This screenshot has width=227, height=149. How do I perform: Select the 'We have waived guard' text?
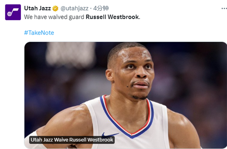click(54, 17)
